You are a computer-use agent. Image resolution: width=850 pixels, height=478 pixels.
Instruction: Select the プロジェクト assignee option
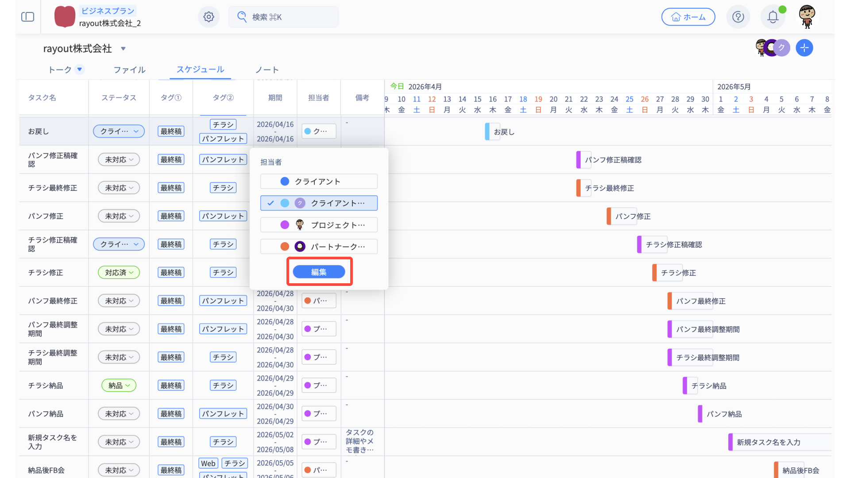point(319,225)
